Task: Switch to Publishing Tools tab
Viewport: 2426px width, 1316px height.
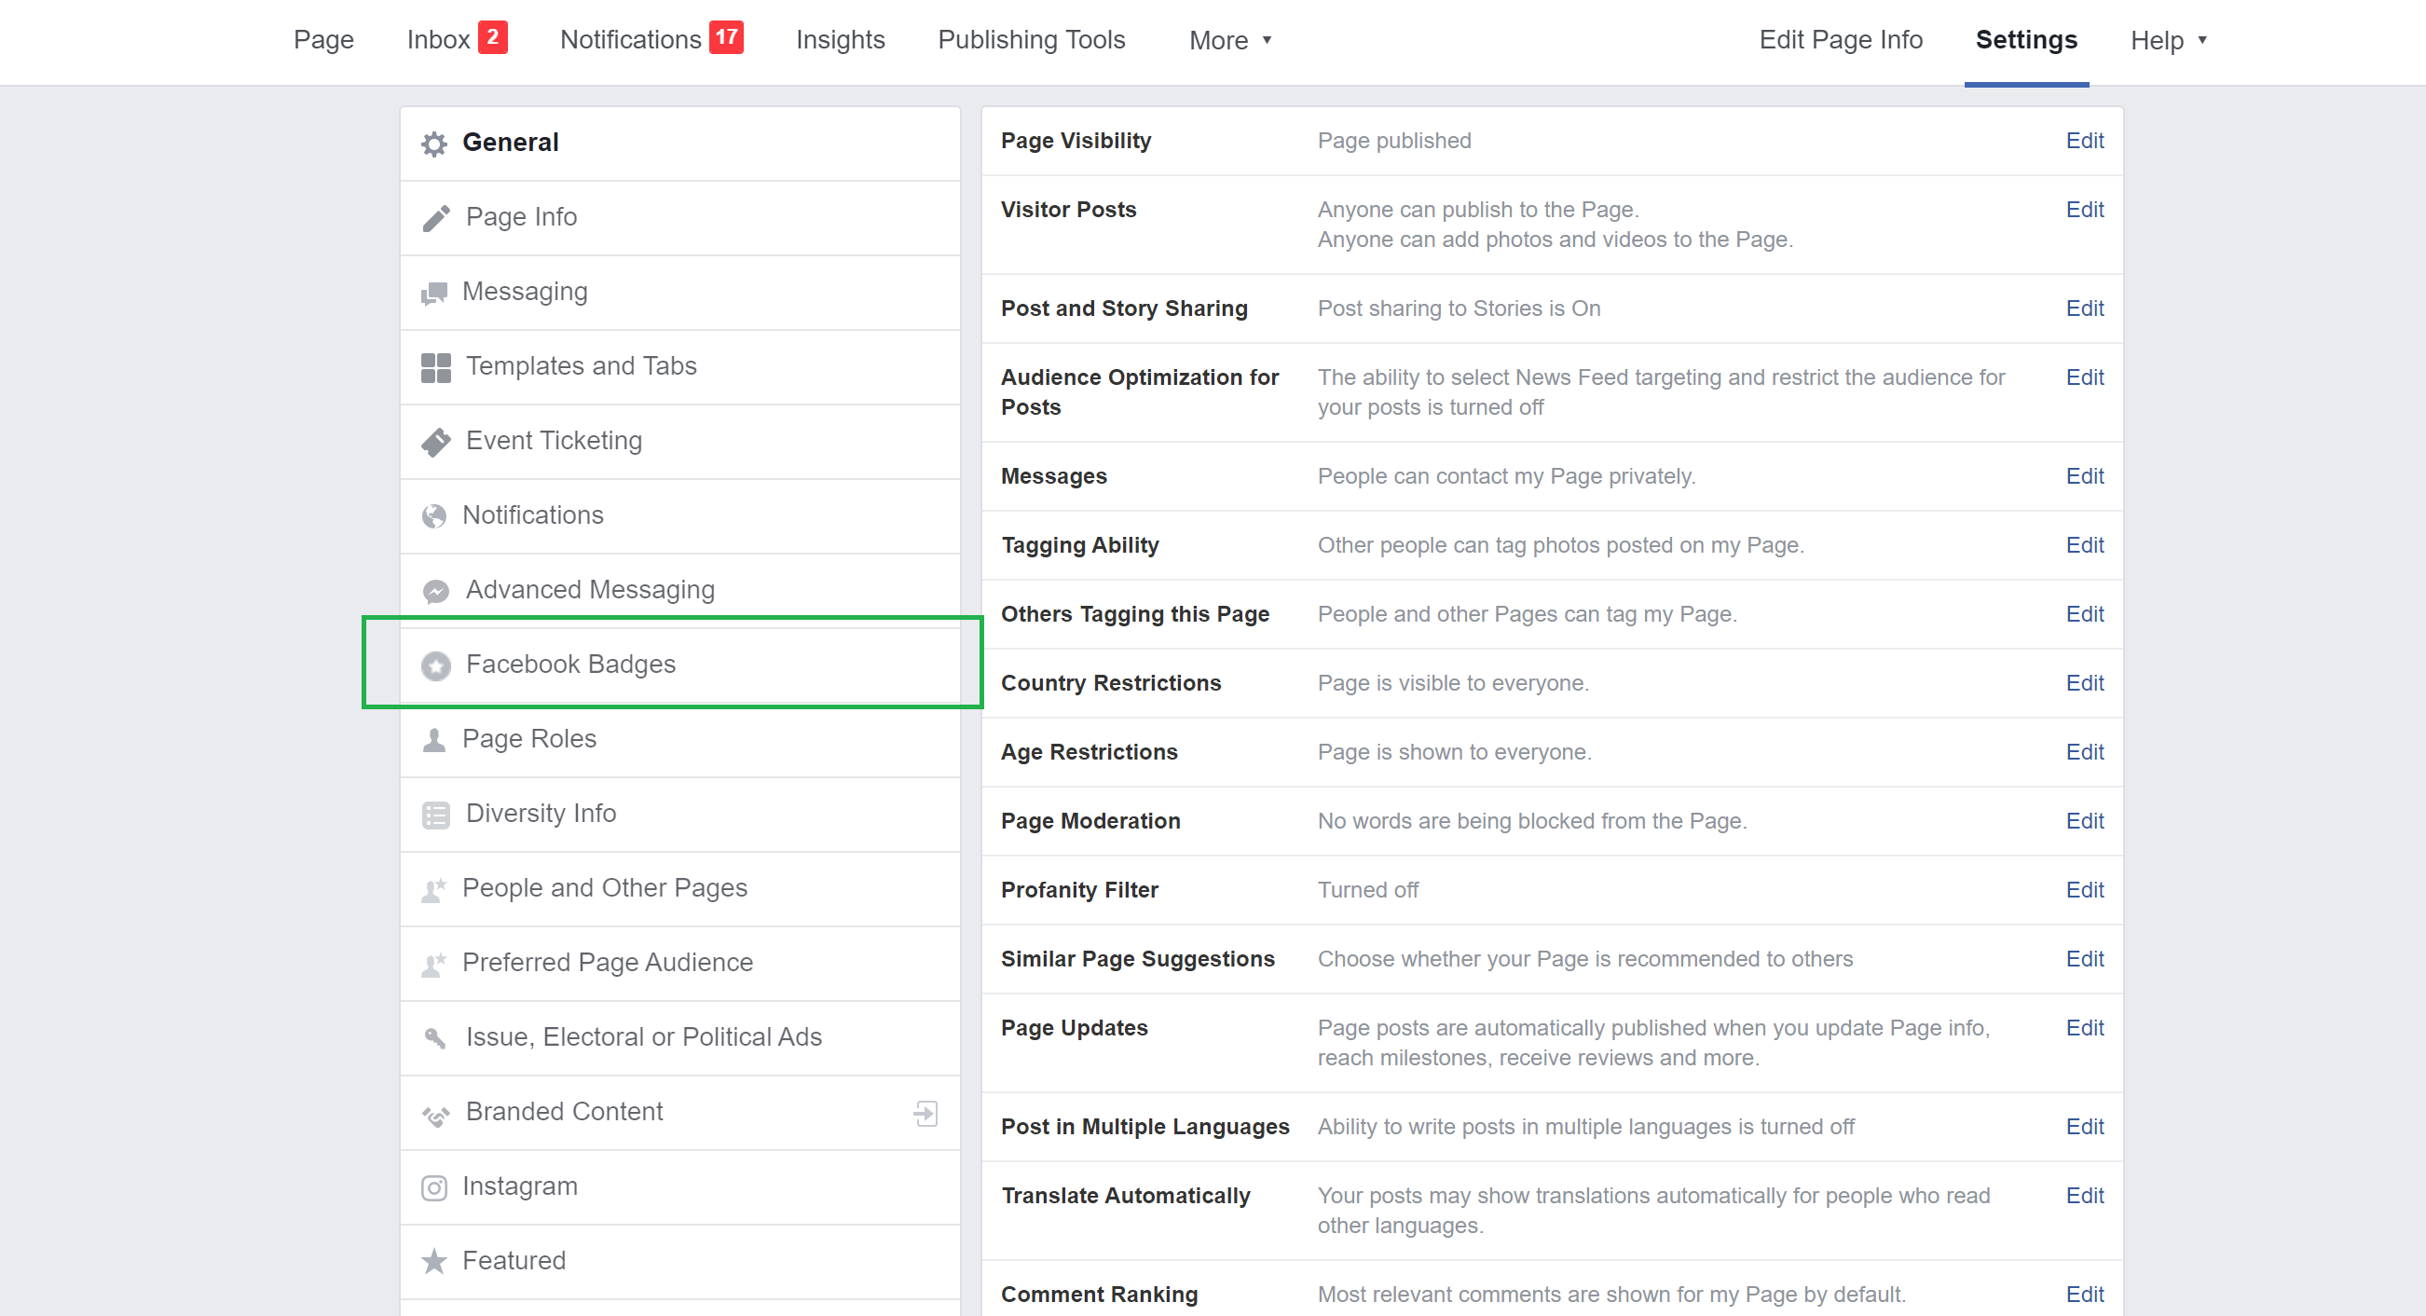Action: tap(1031, 40)
